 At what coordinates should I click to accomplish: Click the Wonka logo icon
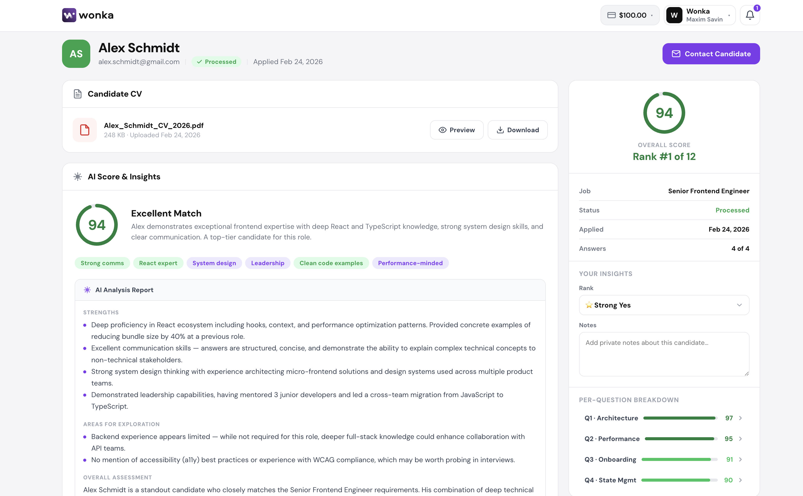69,15
